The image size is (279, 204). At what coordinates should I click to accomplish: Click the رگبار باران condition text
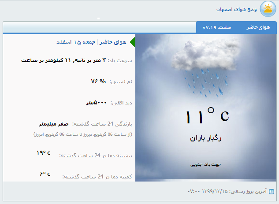click(205, 138)
